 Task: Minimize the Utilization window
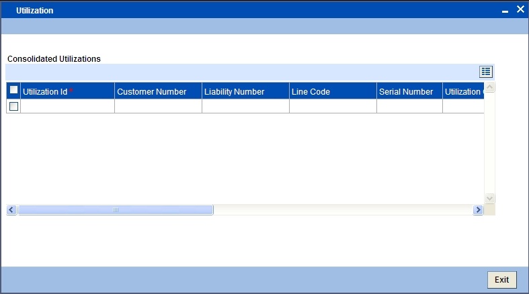[x=505, y=11]
